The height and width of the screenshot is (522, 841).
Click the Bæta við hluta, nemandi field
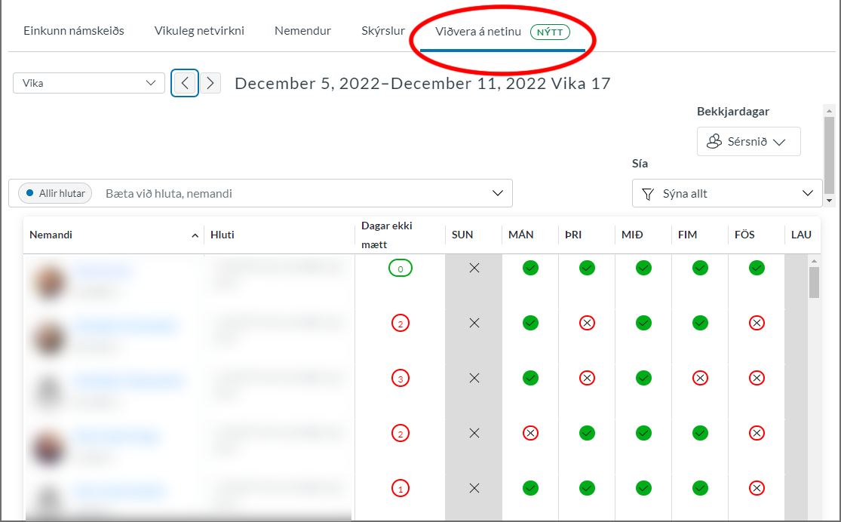click(294, 193)
